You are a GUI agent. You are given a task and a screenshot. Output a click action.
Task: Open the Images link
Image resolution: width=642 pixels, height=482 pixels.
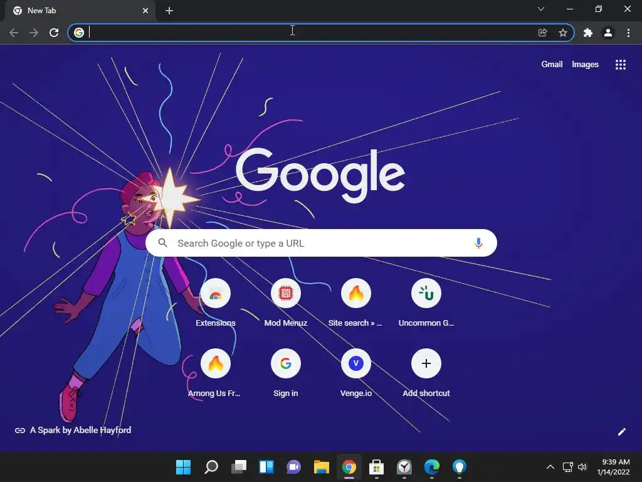[585, 65]
